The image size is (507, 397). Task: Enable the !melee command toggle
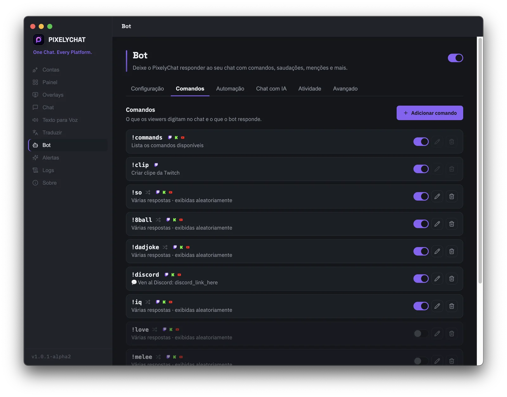click(x=421, y=361)
